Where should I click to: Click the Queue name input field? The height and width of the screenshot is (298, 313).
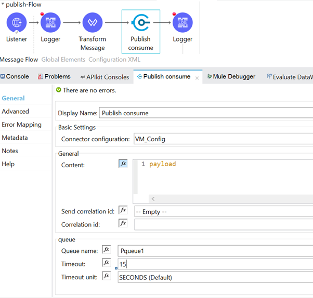click(x=214, y=251)
